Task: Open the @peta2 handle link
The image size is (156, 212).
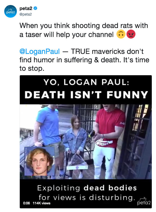Action: pyautogui.click(x=26, y=14)
